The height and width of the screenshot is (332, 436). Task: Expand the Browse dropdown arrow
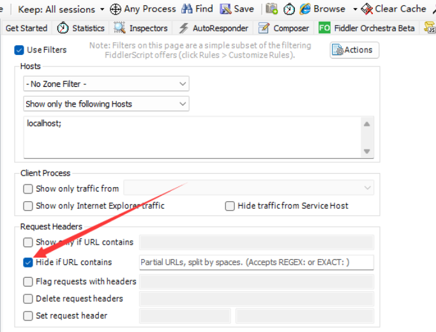point(355,9)
